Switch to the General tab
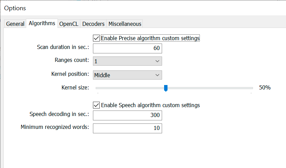 15,24
